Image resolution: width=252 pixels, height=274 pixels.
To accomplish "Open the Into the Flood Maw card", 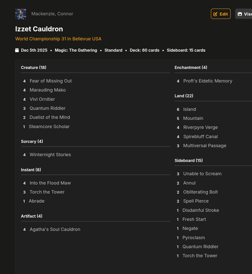I will pyautogui.click(x=50, y=183).
